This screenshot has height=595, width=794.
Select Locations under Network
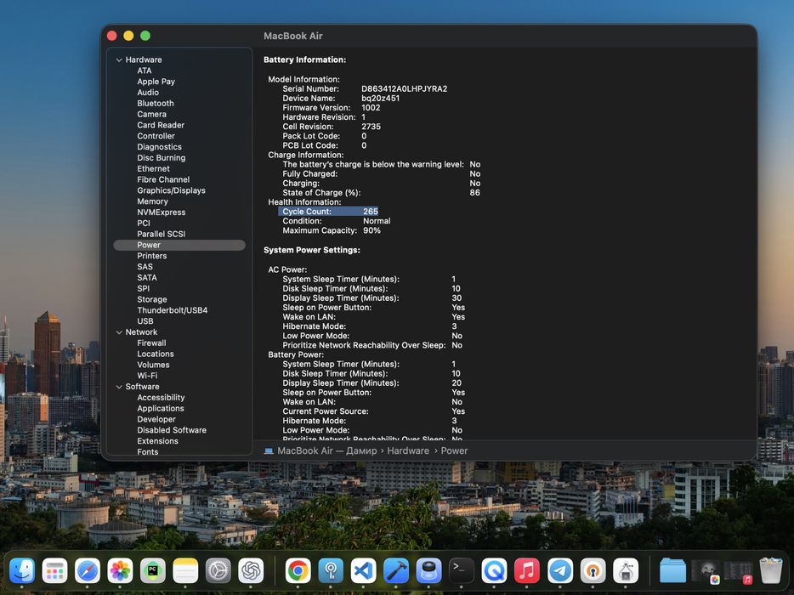coord(156,354)
